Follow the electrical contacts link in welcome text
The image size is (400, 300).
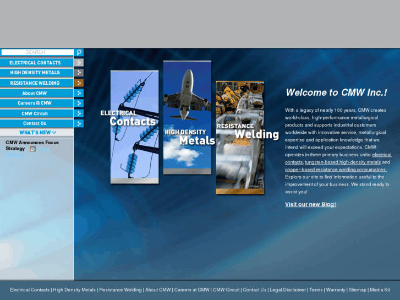382,155
